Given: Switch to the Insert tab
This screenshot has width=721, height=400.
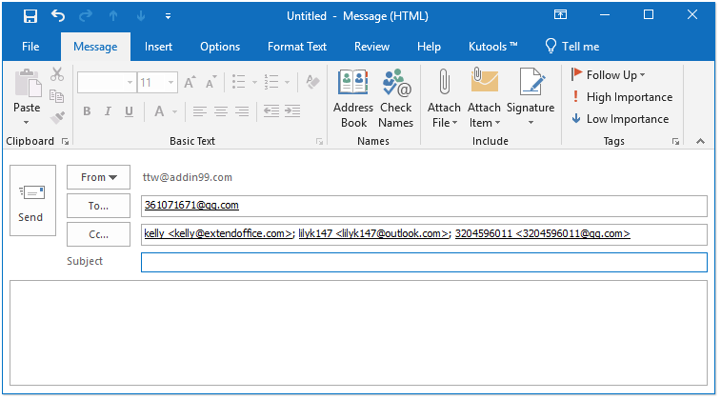Looking at the screenshot, I should pyautogui.click(x=158, y=47).
